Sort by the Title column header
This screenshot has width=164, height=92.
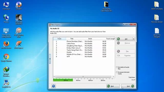tap(72, 39)
